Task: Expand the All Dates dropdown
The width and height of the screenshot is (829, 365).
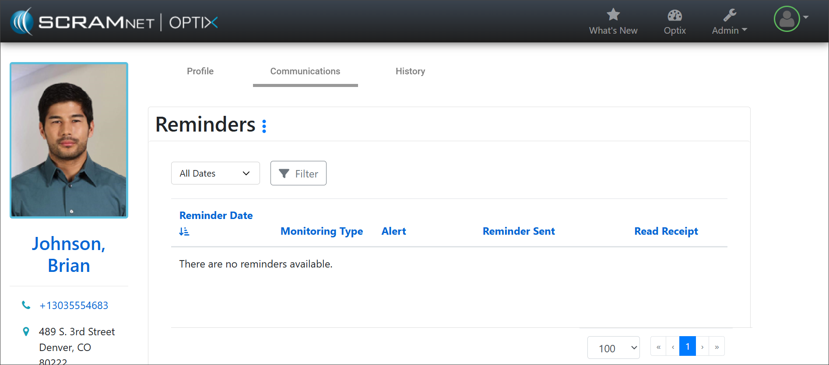Action: point(215,173)
